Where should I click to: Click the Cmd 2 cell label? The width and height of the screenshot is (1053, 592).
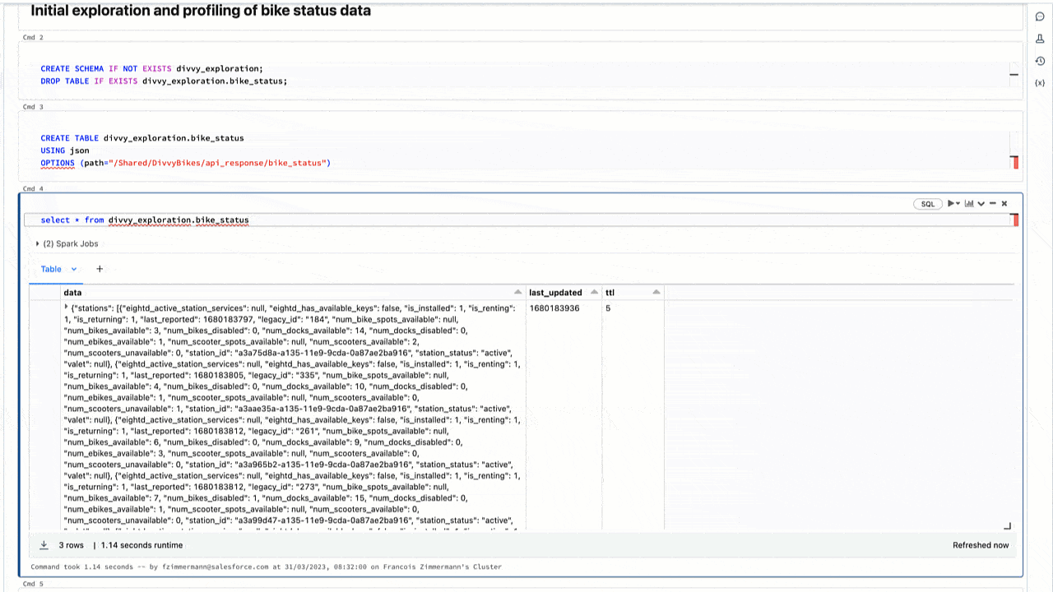point(33,37)
